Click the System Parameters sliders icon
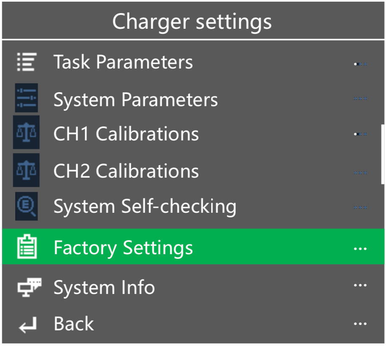 26,98
